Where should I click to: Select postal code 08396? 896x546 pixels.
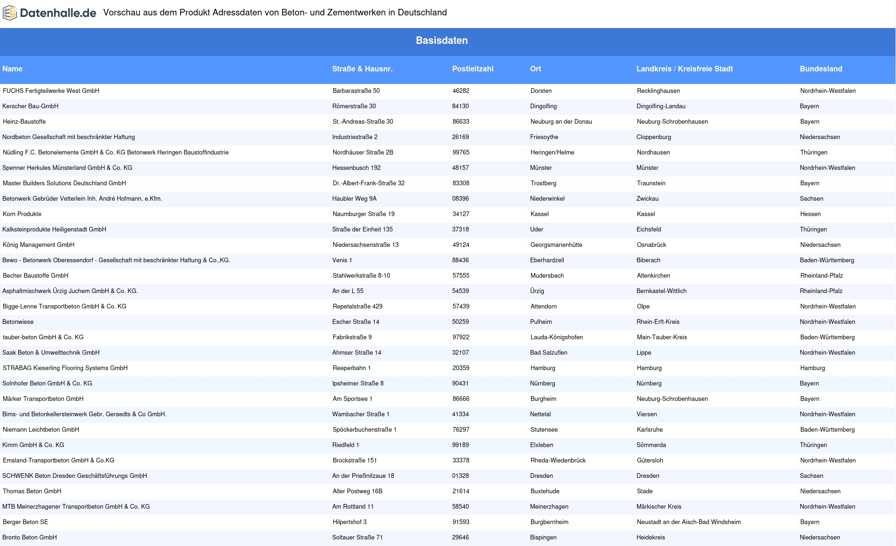(x=461, y=199)
